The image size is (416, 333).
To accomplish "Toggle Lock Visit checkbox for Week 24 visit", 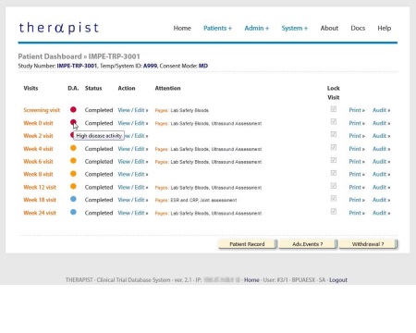I will (x=334, y=212).
